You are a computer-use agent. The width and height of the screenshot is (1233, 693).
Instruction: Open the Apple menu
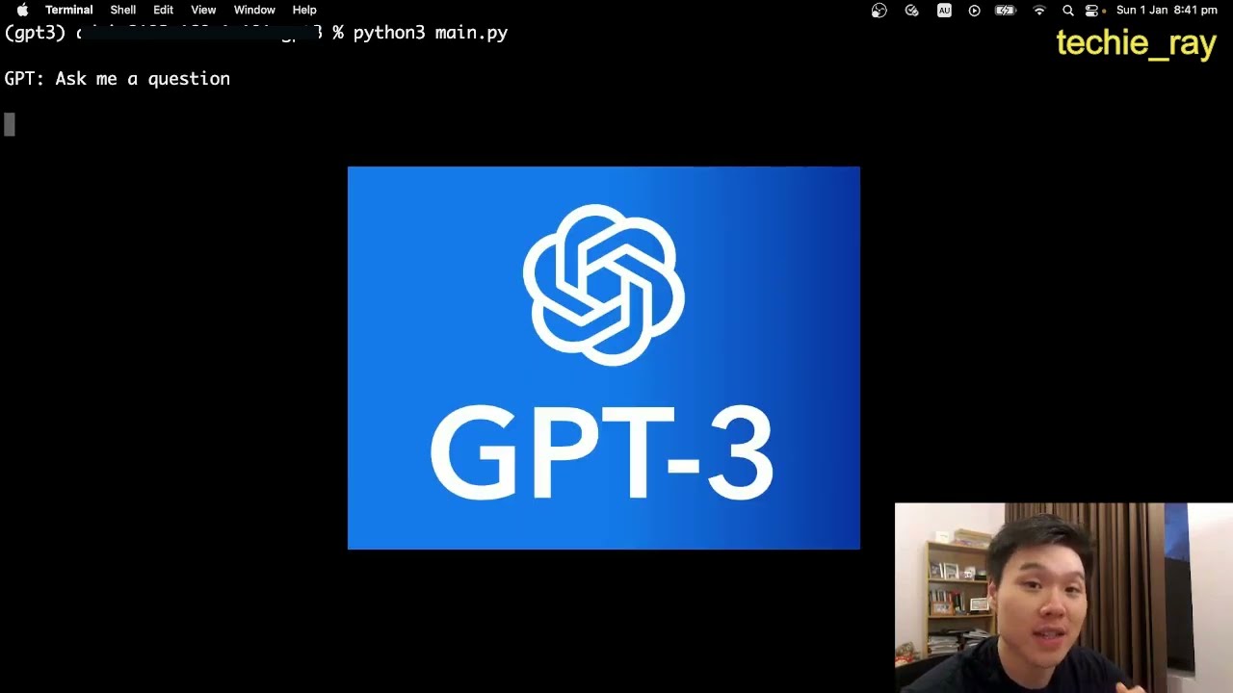point(22,11)
